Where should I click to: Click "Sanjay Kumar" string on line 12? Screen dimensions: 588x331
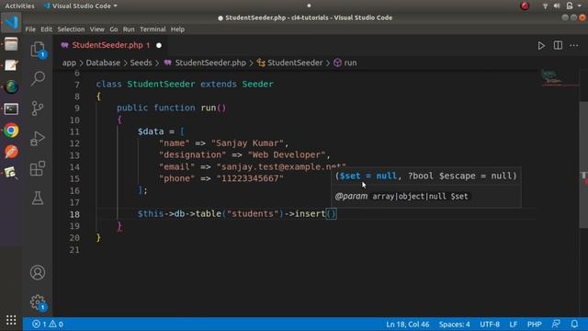click(x=247, y=143)
